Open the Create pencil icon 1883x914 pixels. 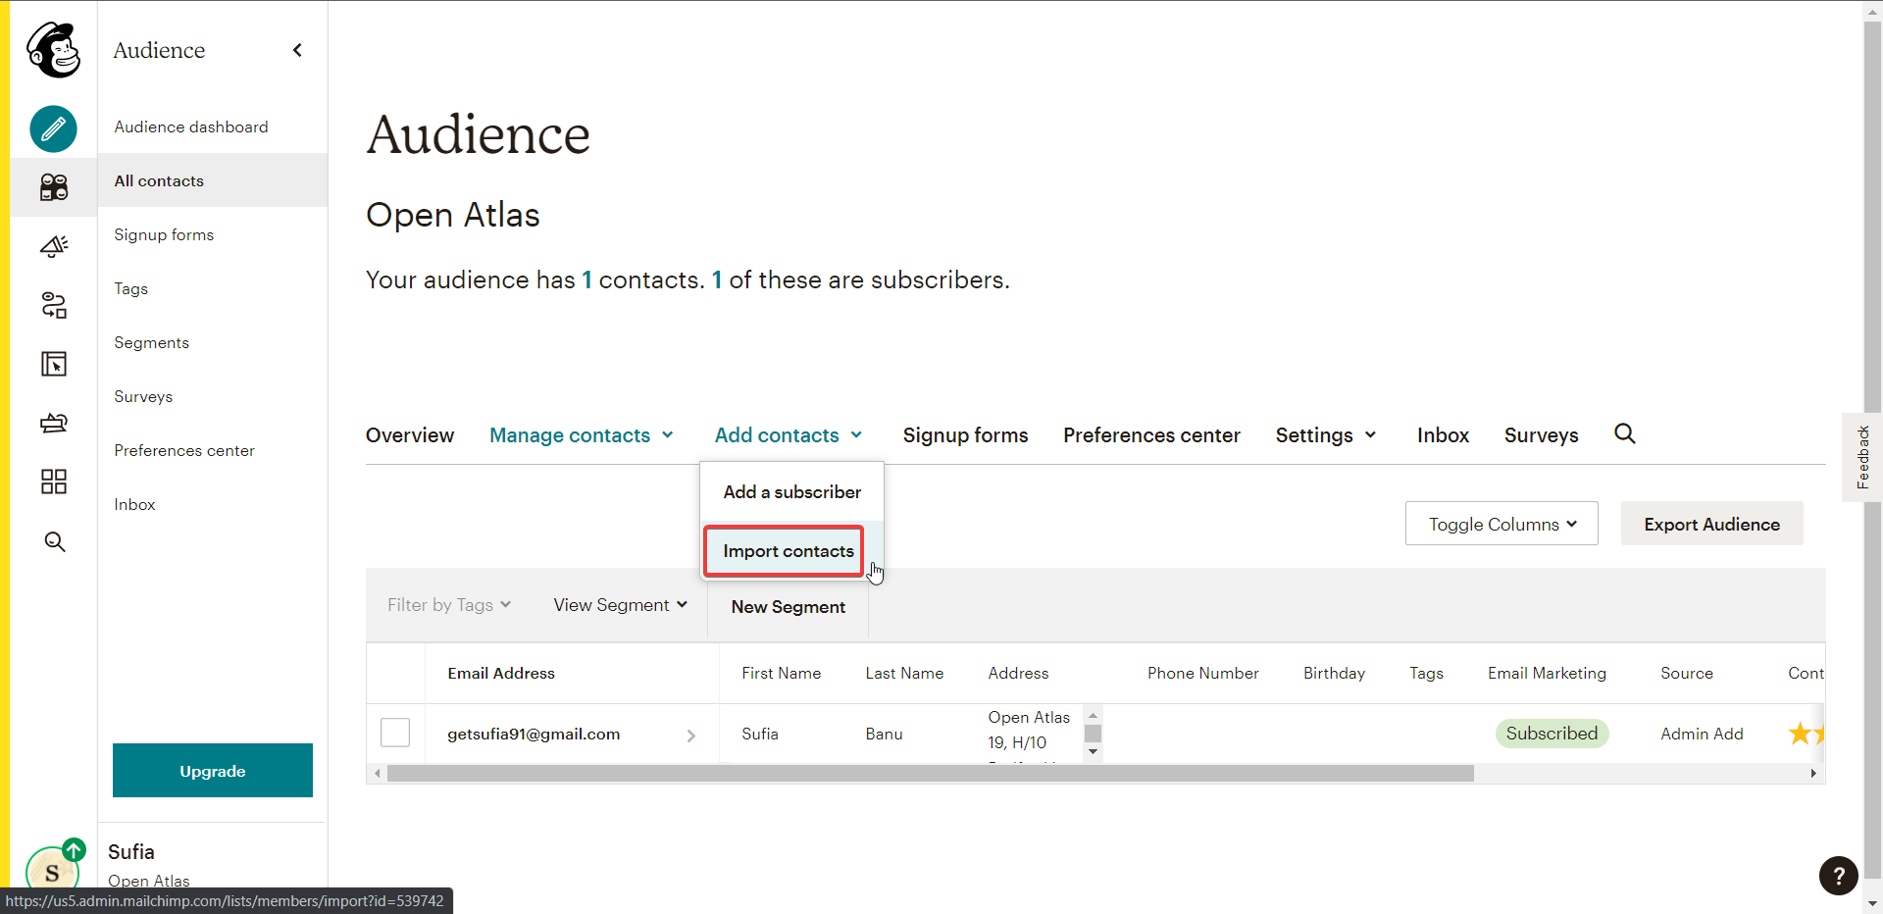click(x=53, y=128)
